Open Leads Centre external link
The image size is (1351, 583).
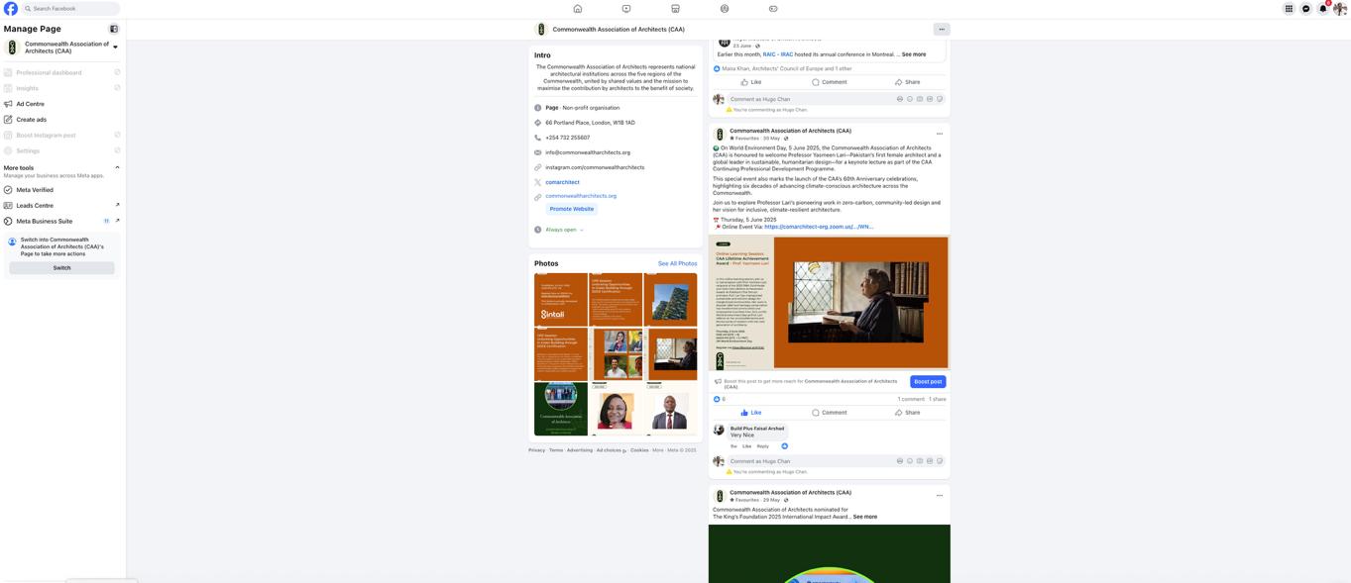(x=61, y=206)
